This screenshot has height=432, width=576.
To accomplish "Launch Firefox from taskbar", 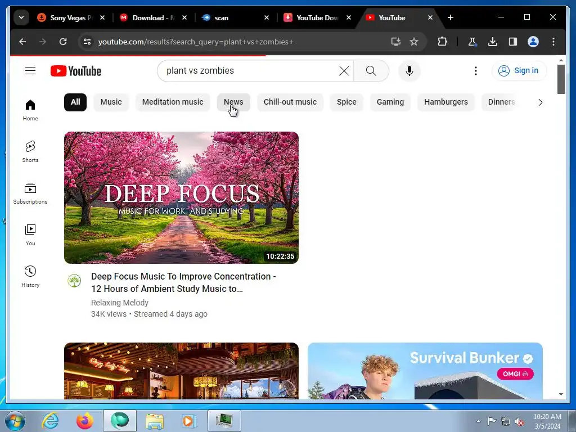I will [84, 421].
